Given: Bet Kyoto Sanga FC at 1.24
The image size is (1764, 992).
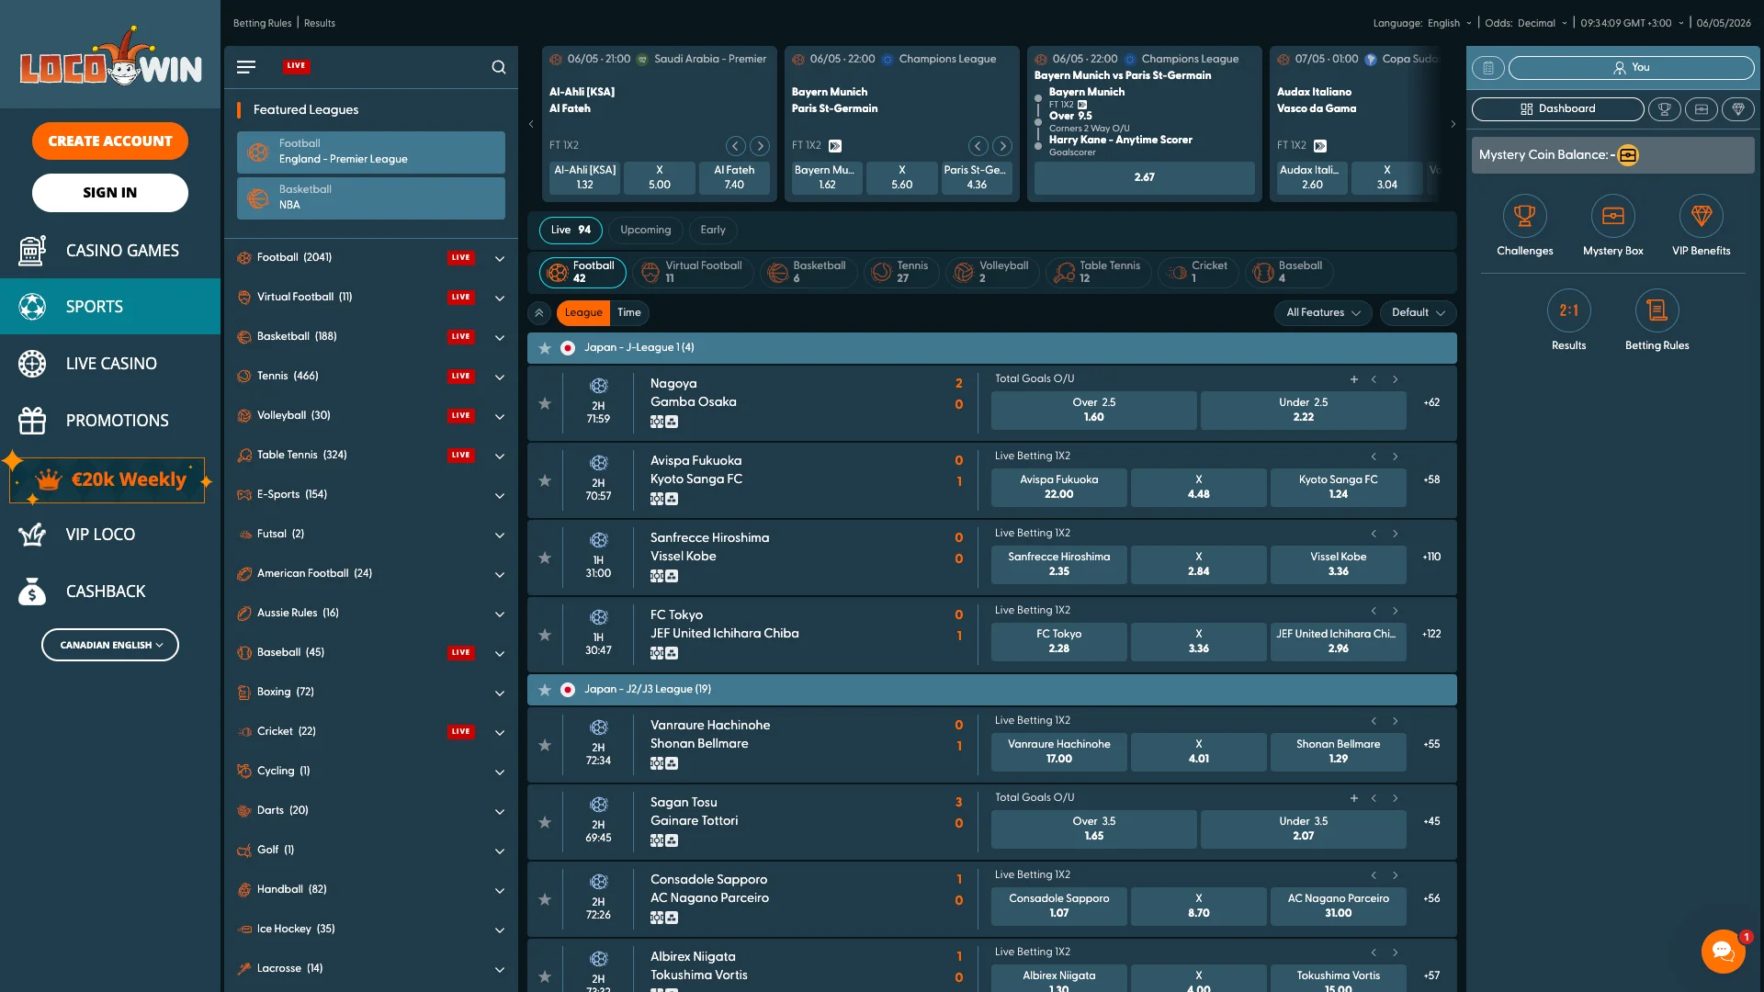Looking at the screenshot, I should [x=1338, y=488].
